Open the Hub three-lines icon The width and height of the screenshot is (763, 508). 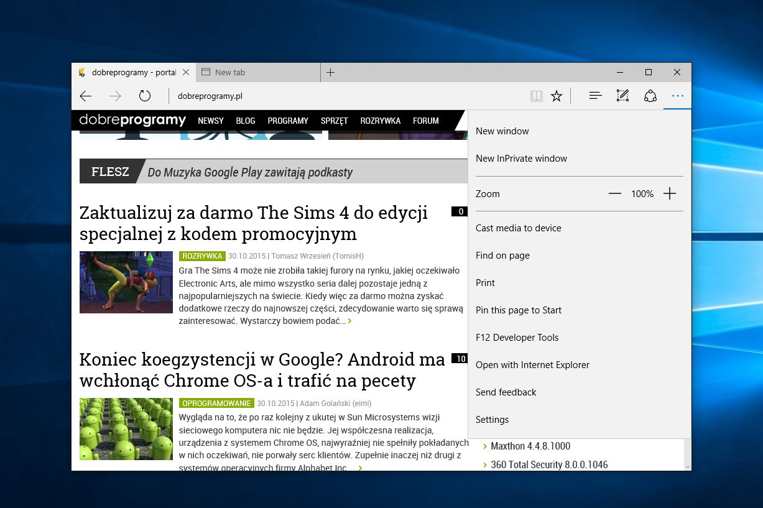pyautogui.click(x=595, y=96)
